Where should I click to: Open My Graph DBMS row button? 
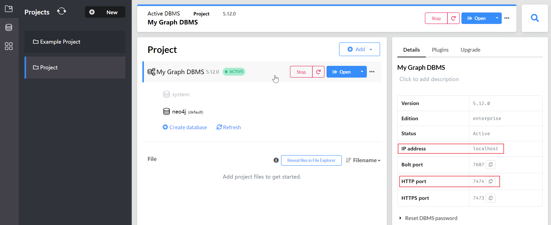(x=342, y=72)
